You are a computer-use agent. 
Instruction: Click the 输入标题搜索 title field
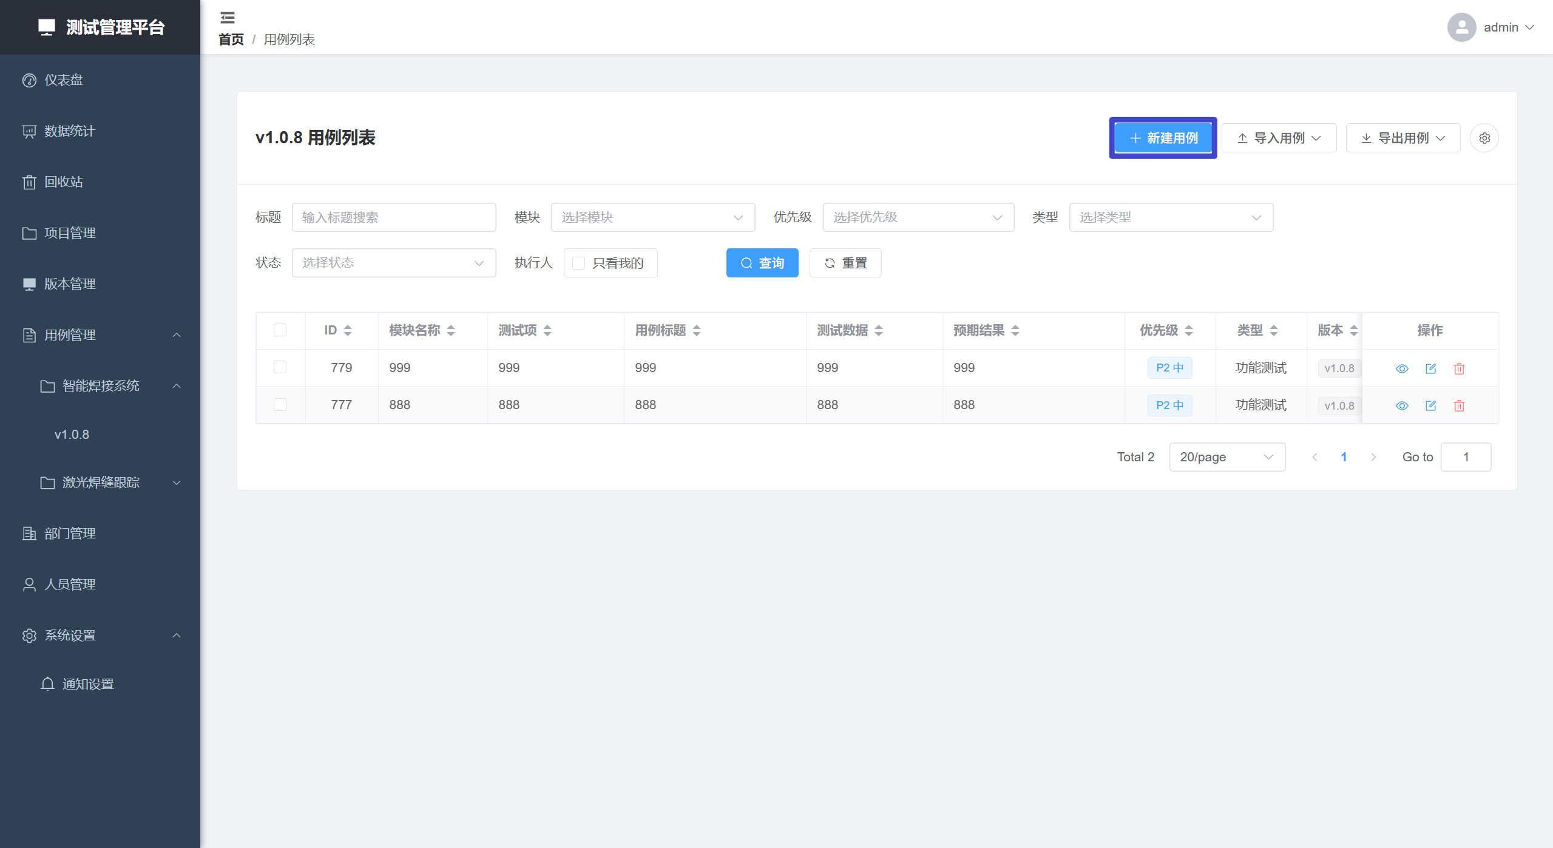click(x=393, y=217)
